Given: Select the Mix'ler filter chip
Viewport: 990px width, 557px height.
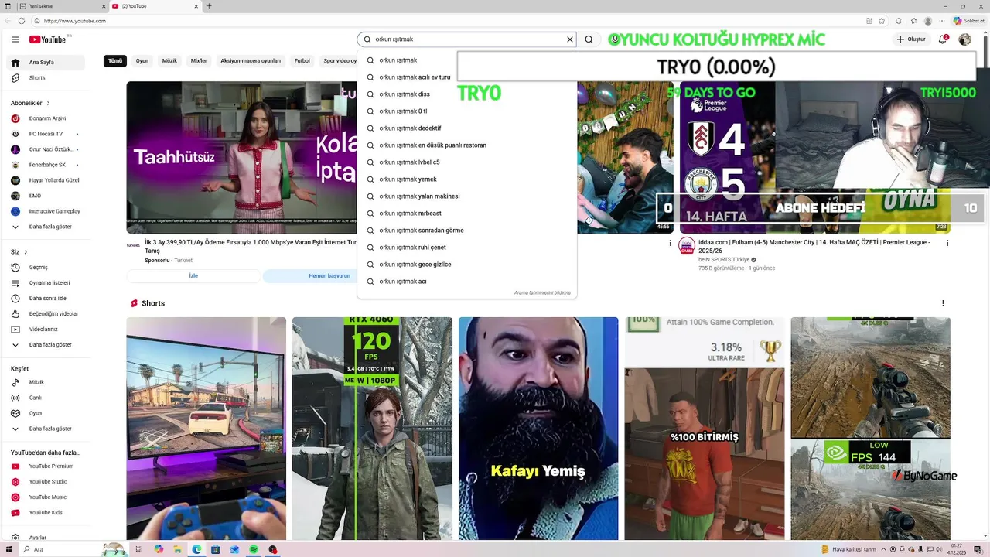Looking at the screenshot, I should pos(199,61).
